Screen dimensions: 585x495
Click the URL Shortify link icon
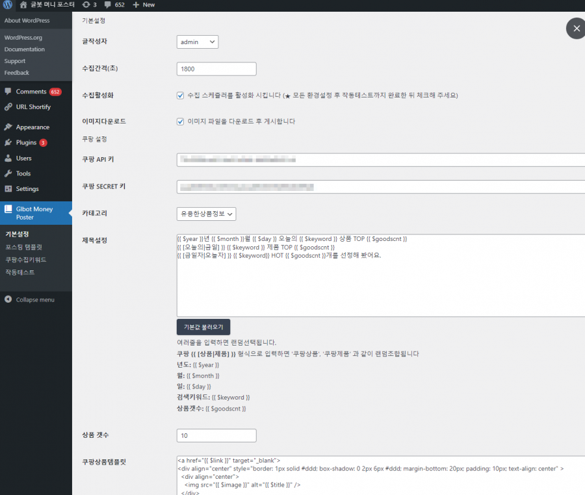[8, 107]
